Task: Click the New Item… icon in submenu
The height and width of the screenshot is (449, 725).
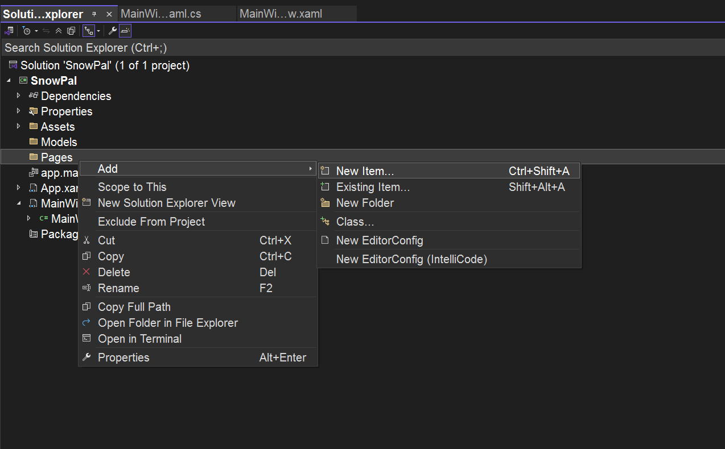Action: coord(325,171)
